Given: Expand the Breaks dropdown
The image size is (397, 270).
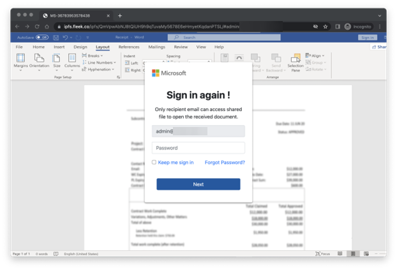Looking at the screenshot, I should pyautogui.click(x=94, y=56).
